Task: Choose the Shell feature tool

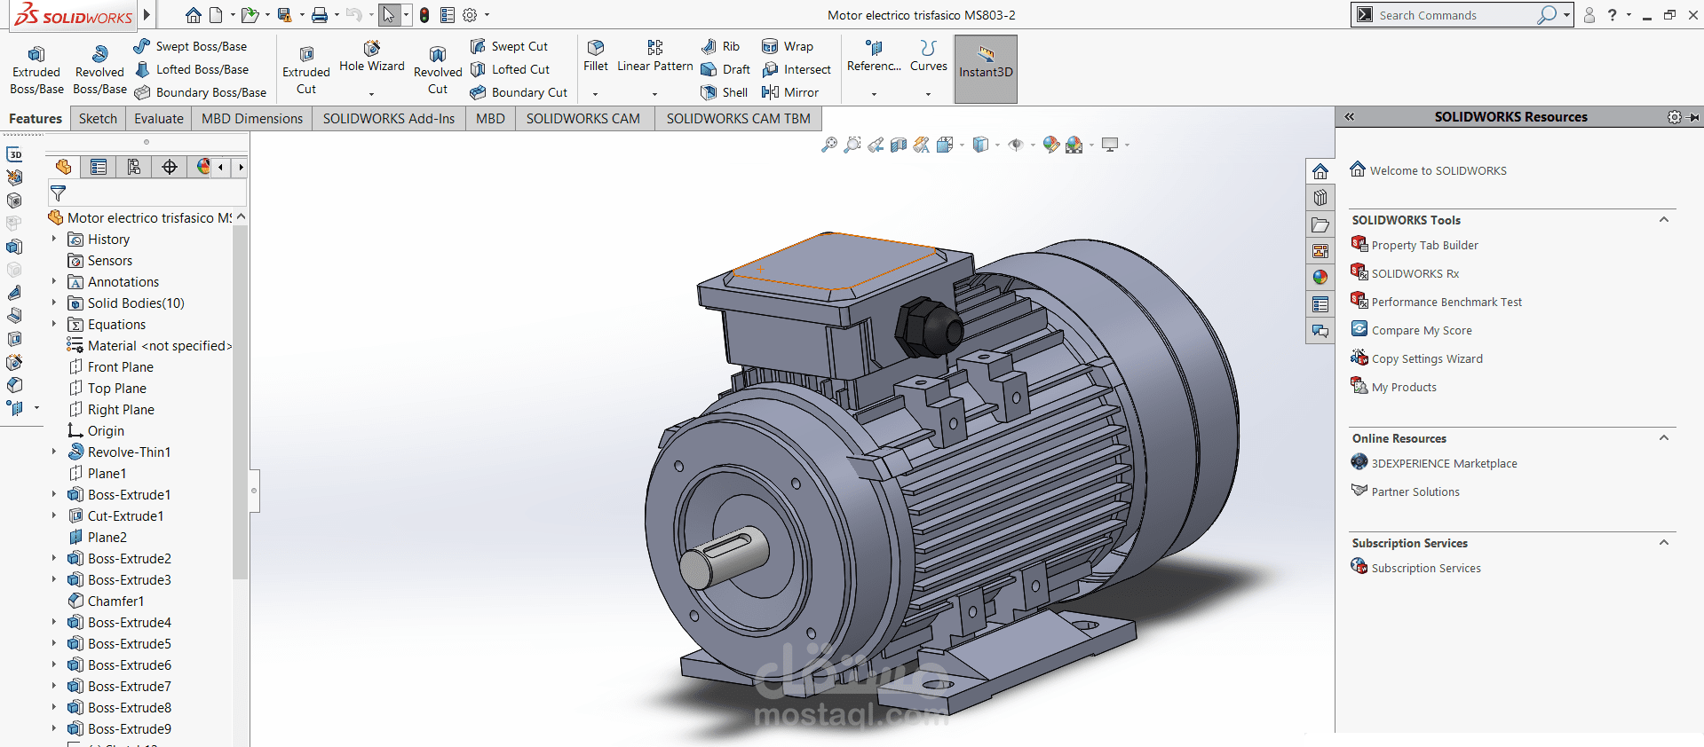Action: point(725,92)
